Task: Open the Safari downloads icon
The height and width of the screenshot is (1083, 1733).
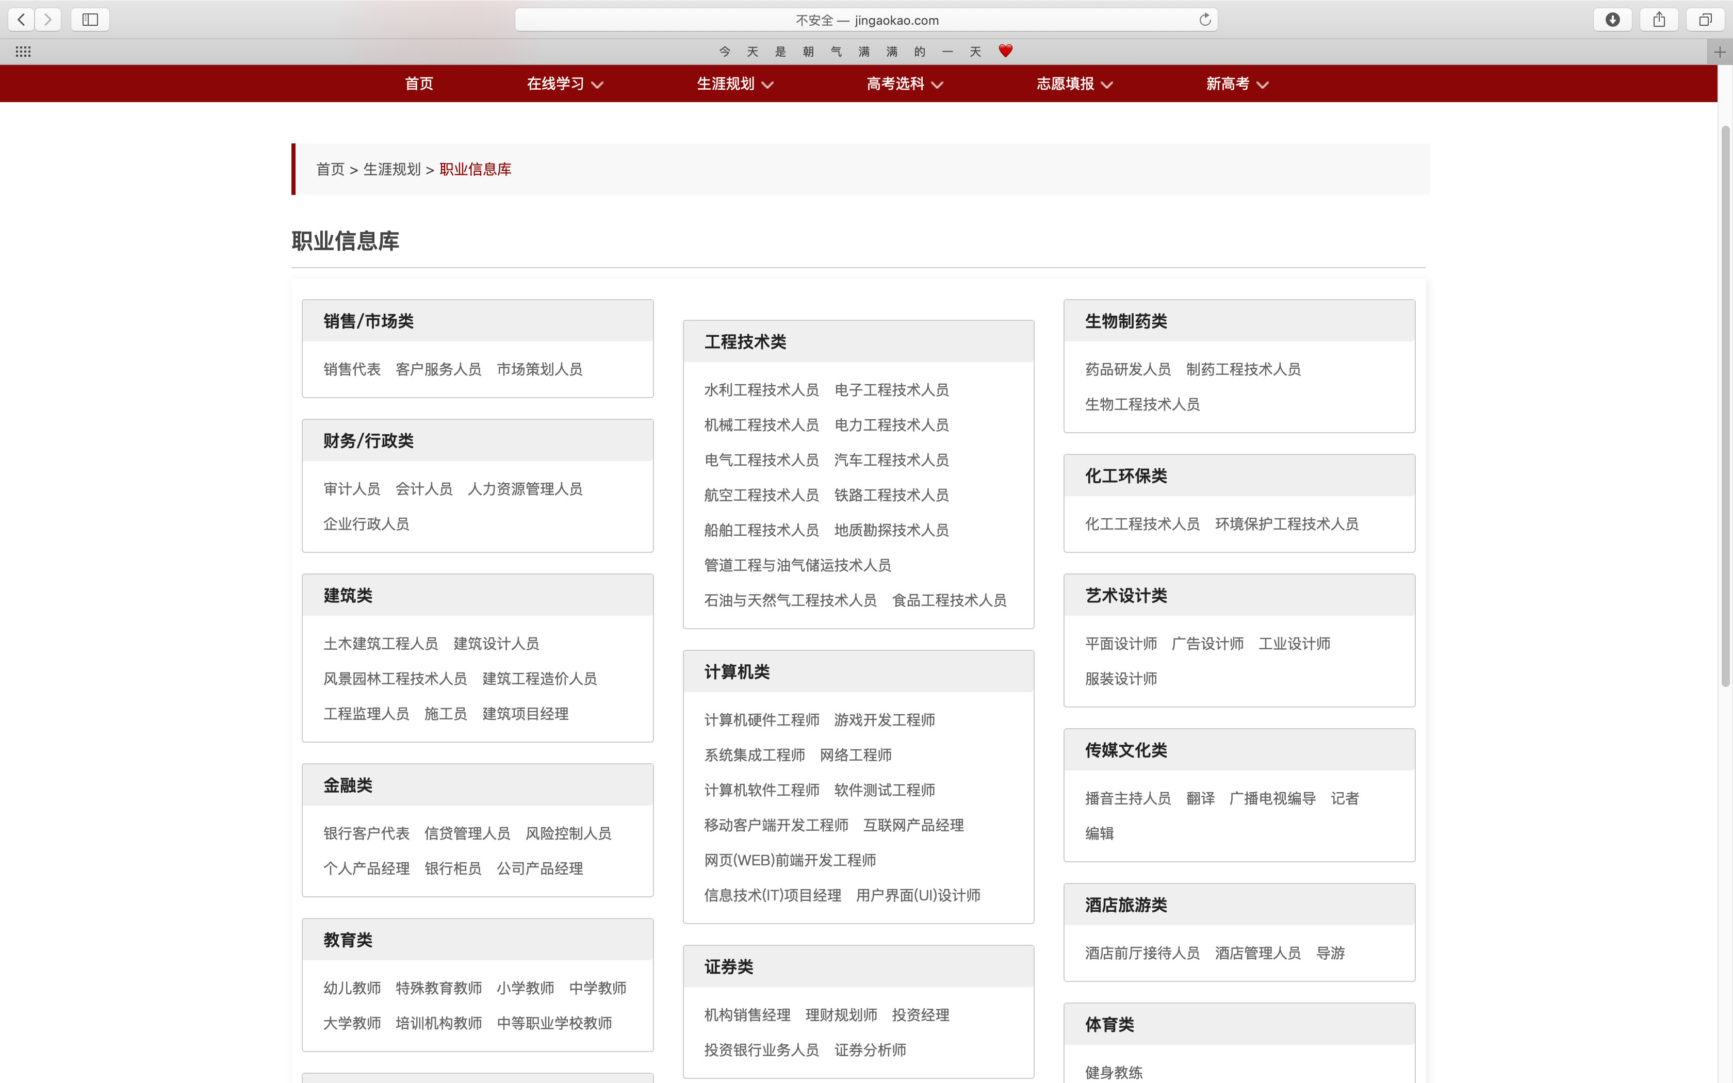Action: [1612, 20]
